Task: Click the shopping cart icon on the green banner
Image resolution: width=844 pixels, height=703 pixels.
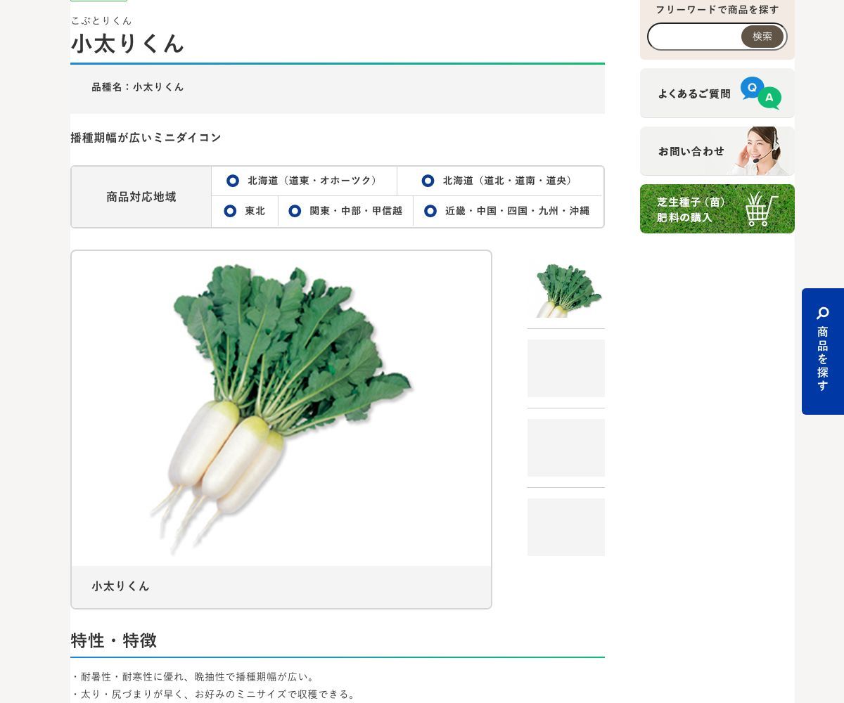Action: pyautogui.click(x=762, y=209)
